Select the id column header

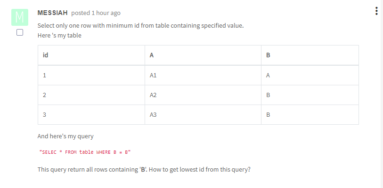(x=91, y=55)
